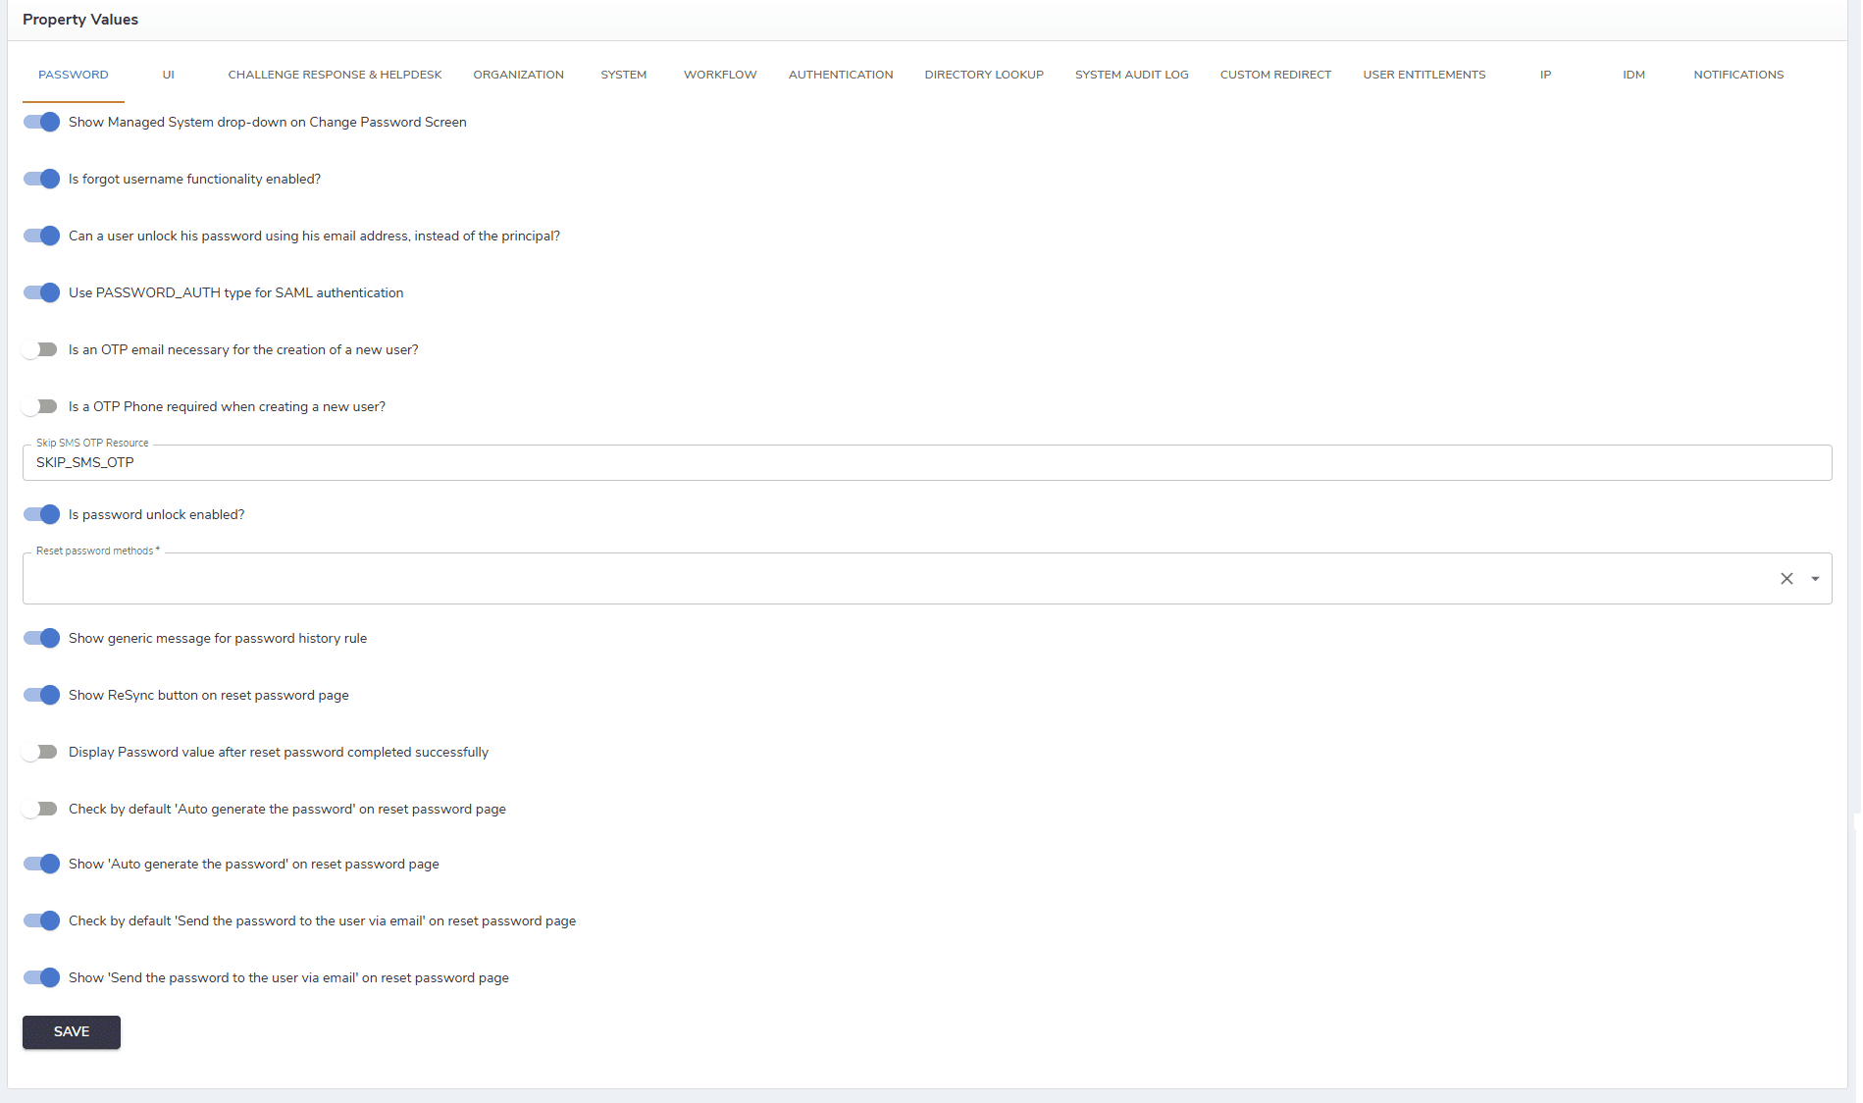Go to the Notifications tab
The width and height of the screenshot is (1863, 1103).
pyautogui.click(x=1737, y=75)
